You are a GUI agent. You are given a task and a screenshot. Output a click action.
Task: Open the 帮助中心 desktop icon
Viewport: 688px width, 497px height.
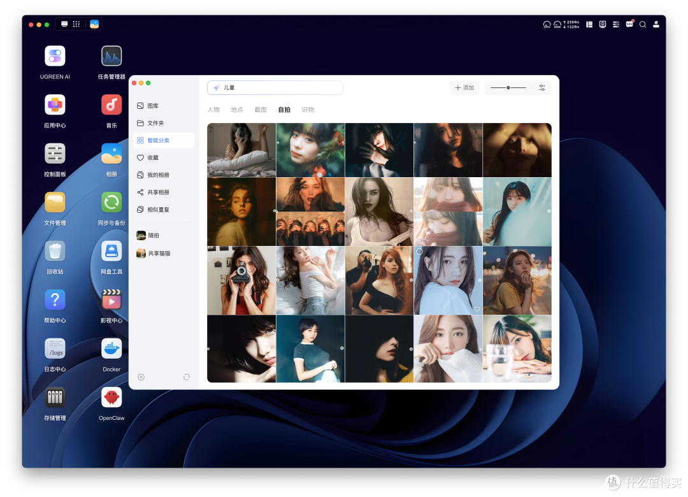pos(55,300)
